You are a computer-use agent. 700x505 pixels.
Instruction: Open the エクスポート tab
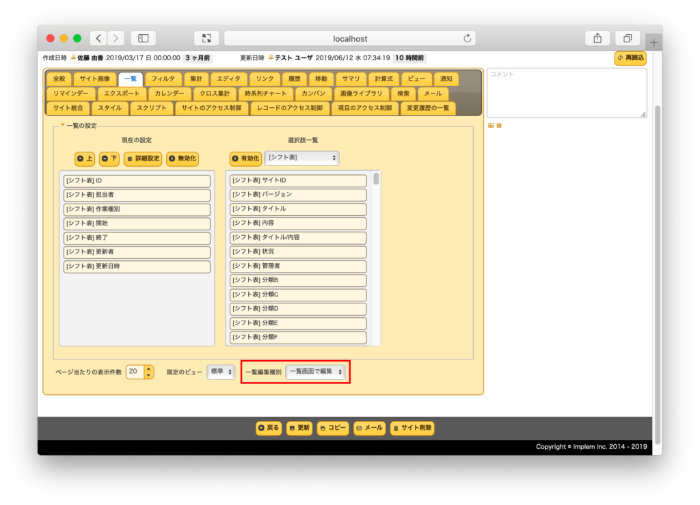(122, 94)
